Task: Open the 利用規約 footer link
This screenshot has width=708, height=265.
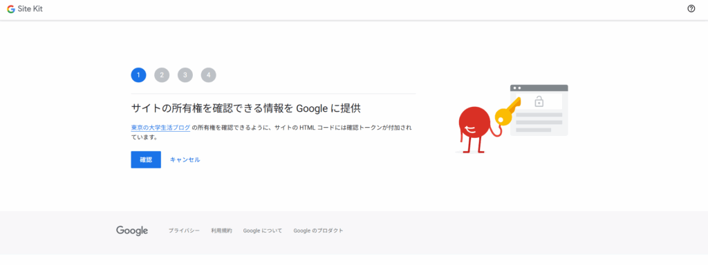Action: [221, 230]
